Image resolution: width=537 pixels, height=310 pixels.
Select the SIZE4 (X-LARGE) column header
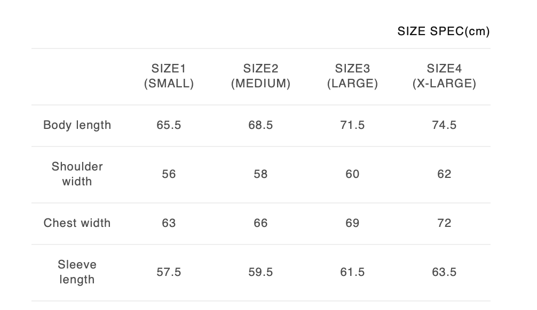coord(444,76)
